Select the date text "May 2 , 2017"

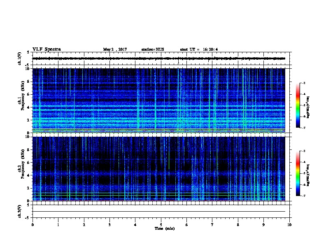tap(115, 49)
